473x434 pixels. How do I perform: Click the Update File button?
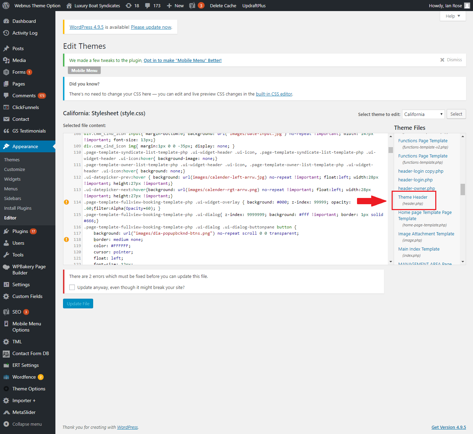(x=78, y=304)
